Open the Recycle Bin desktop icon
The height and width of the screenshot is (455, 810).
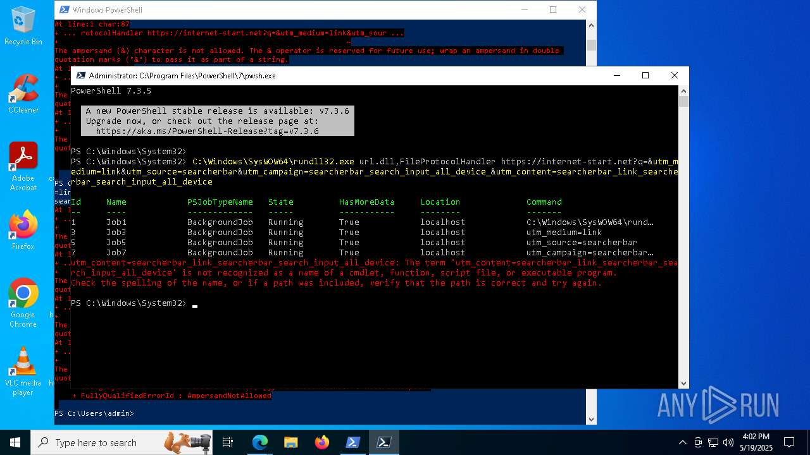pyautogui.click(x=23, y=27)
